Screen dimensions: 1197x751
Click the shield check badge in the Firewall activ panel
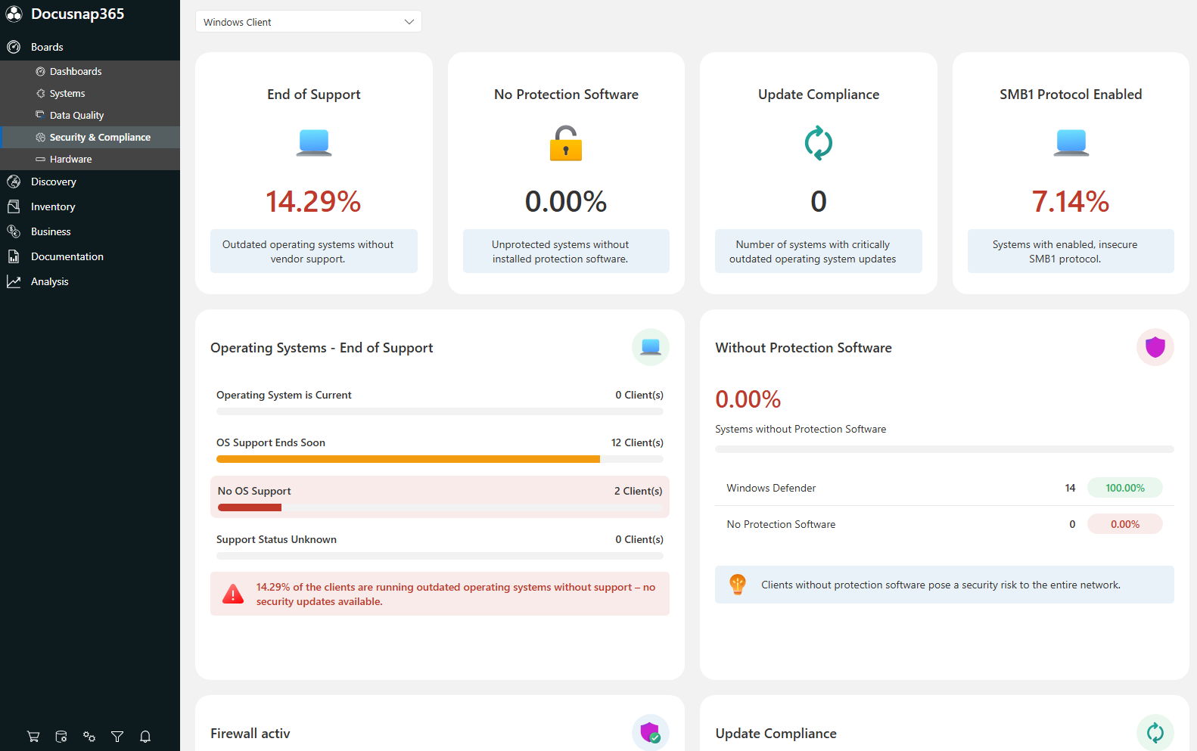tap(651, 732)
